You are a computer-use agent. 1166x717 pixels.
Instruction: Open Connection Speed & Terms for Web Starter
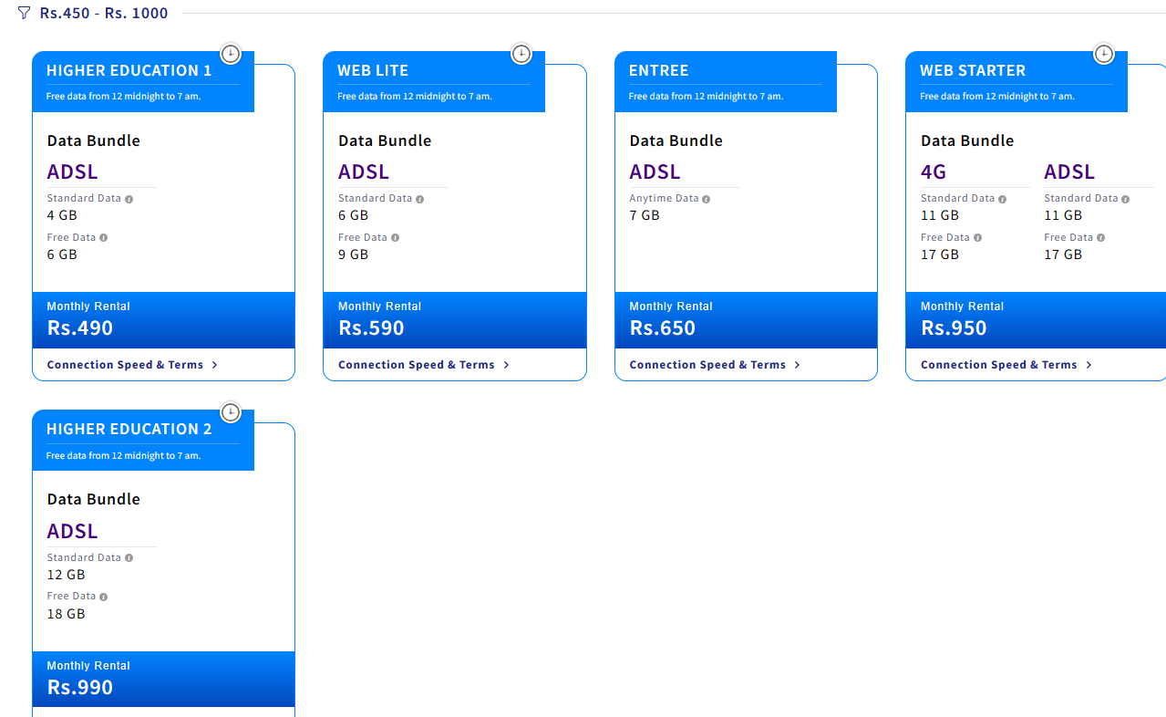[x=1006, y=365]
